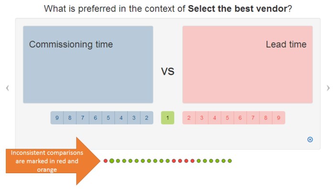Click the Commissioning time blue panel
This screenshot has height=189, width=335.
(88, 65)
